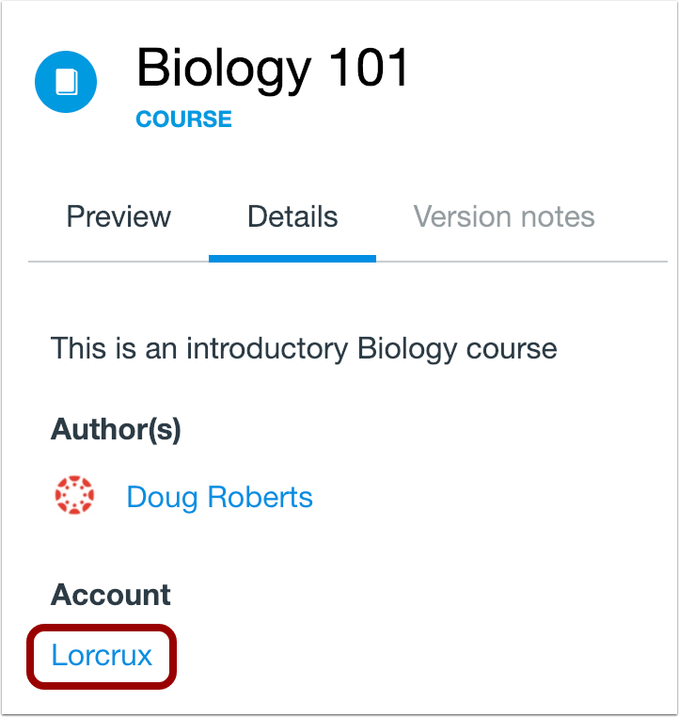The width and height of the screenshot is (679, 717).
Task: Click the gray divider line under Preview tab
Action: point(118,261)
